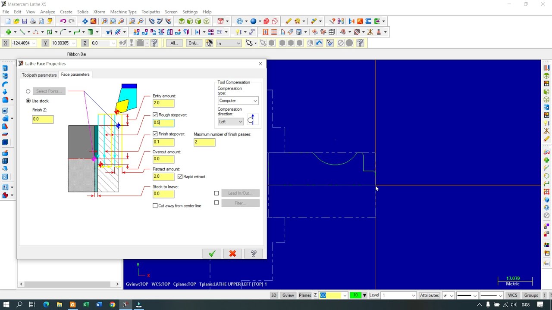Enable the Lead In/Out checkbox

(216, 193)
